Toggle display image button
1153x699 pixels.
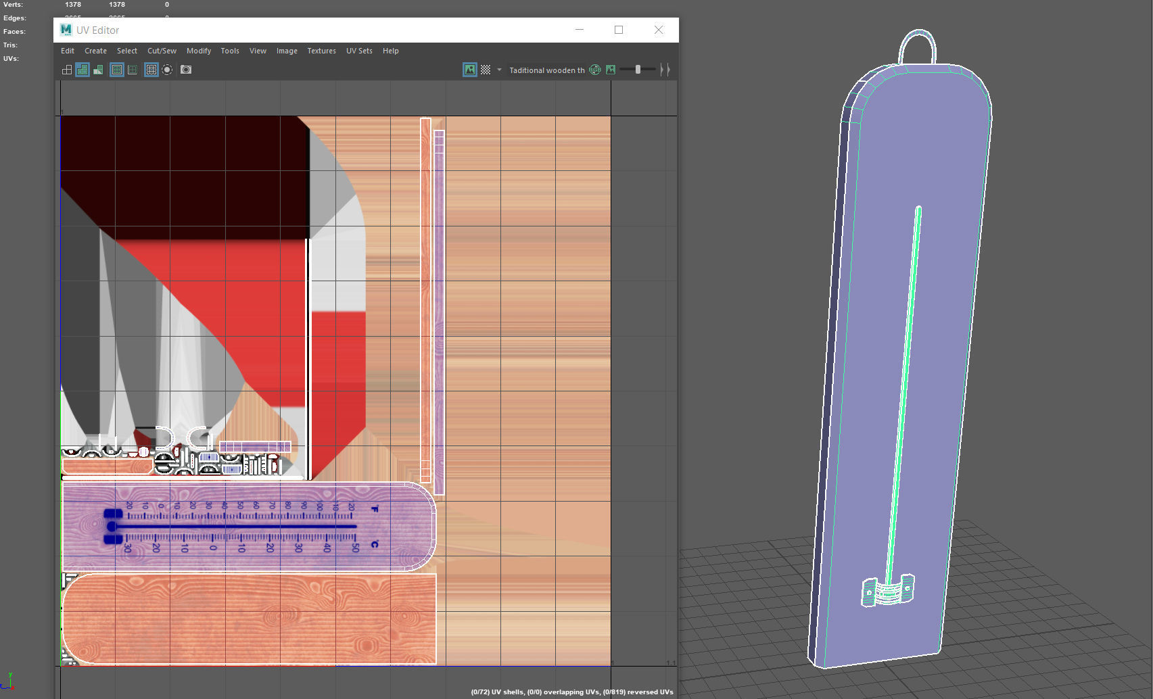470,70
